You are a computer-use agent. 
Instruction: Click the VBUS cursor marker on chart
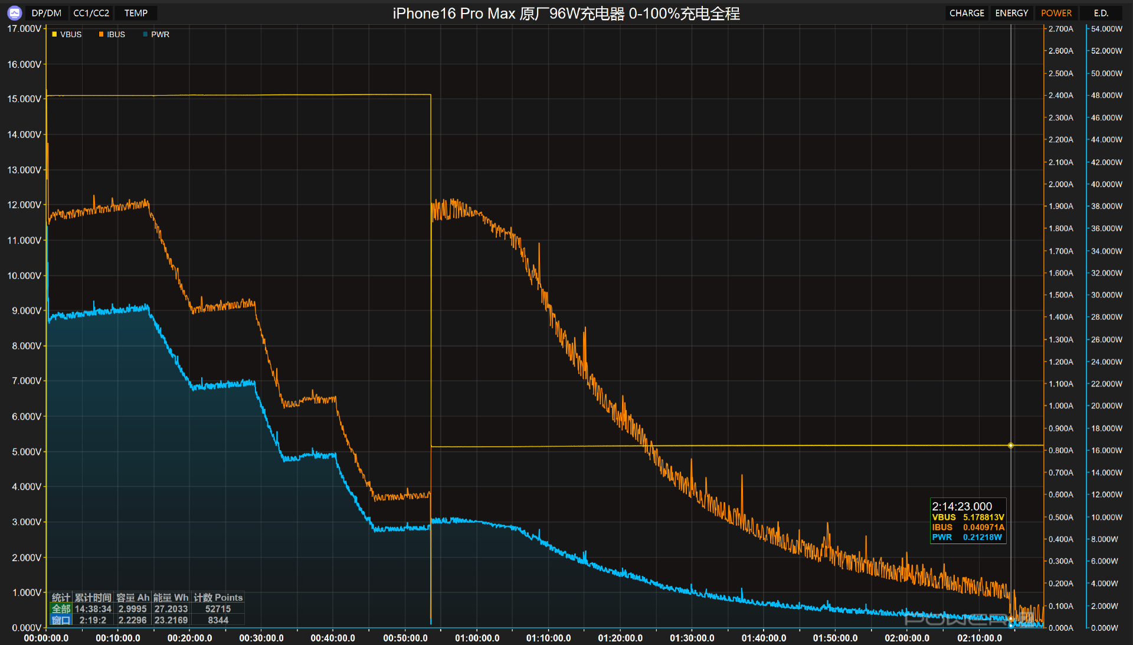coord(1010,446)
